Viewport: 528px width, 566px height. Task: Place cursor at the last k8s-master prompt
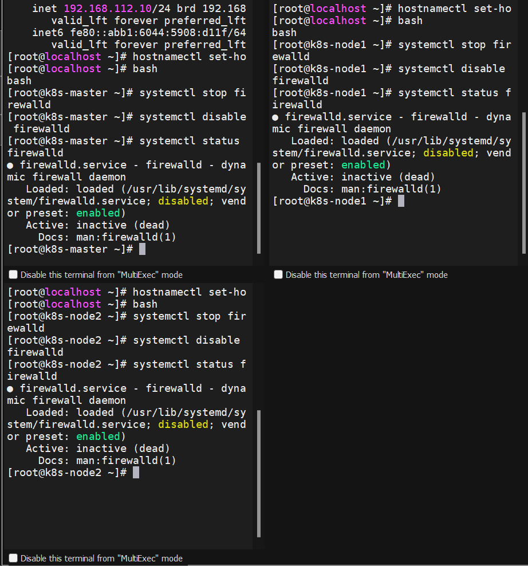point(142,249)
